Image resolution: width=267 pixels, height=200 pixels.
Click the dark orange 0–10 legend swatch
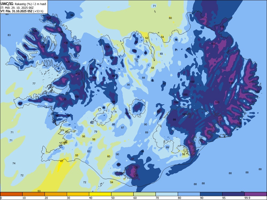[11, 194]
